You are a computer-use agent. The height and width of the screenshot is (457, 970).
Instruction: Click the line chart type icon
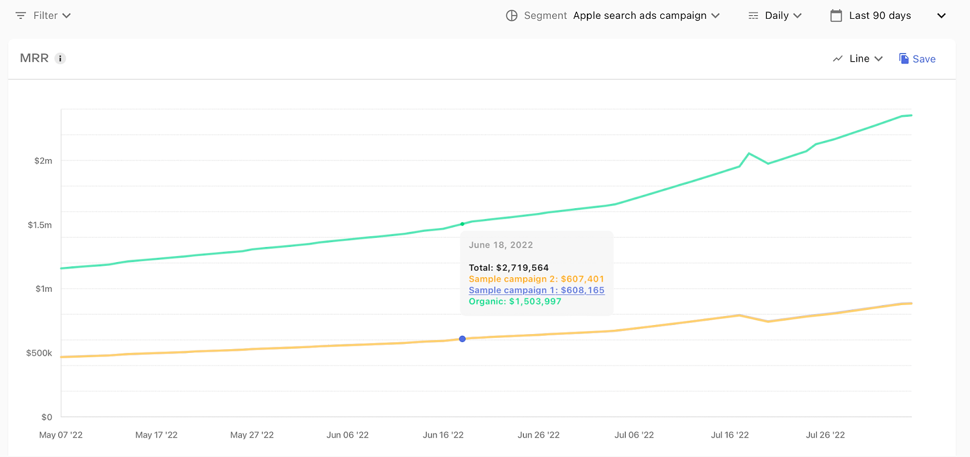(838, 59)
